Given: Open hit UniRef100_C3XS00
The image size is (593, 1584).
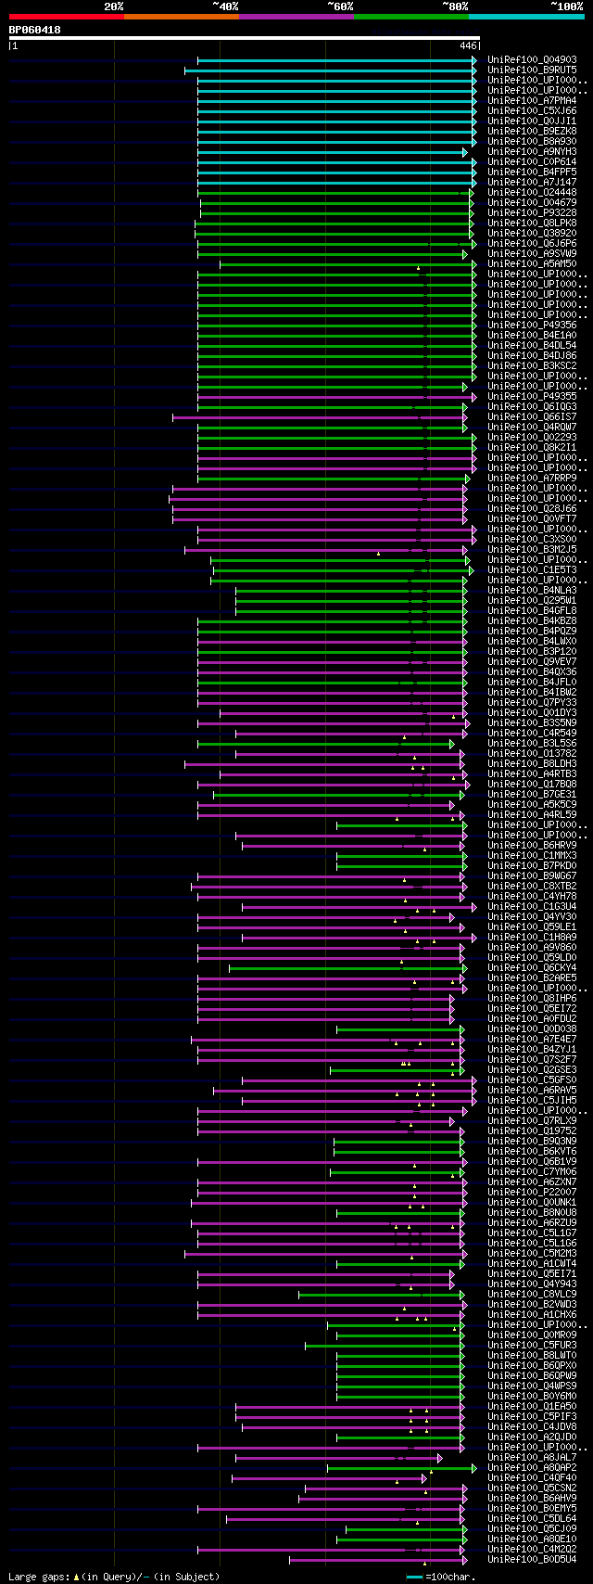Looking at the screenshot, I should 532,540.
